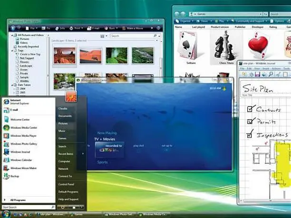This screenshot has width=291, height=218.
Task: Expand Recent Items submenu arrow
Action: coord(83,154)
